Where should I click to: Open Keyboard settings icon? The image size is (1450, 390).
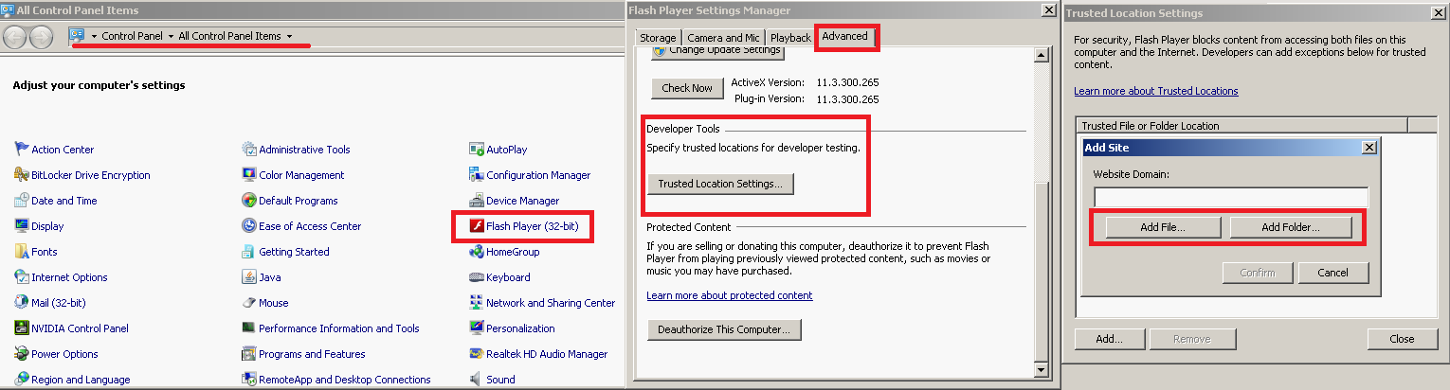478,277
